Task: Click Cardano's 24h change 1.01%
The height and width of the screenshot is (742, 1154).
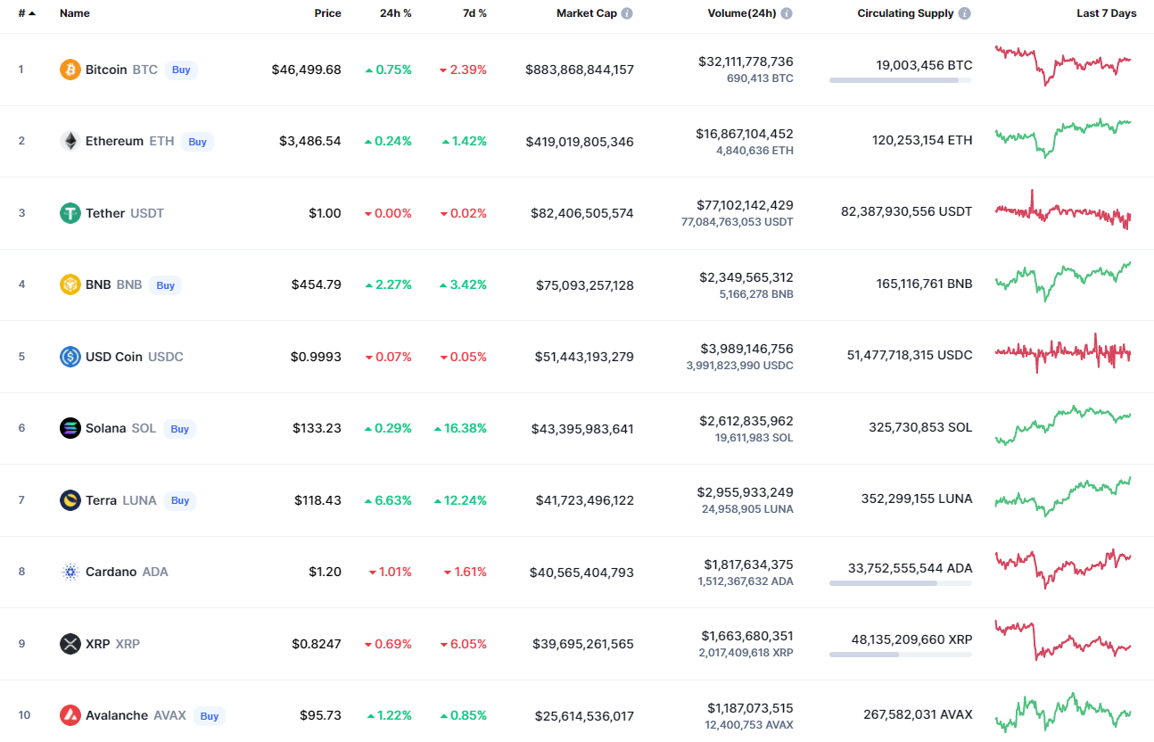Action: click(390, 572)
